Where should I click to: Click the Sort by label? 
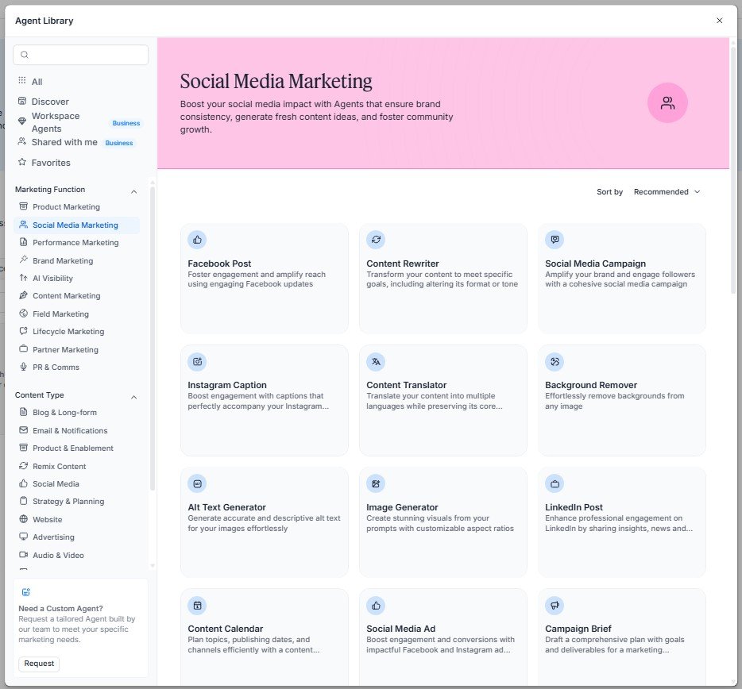click(x=609, y=191)
